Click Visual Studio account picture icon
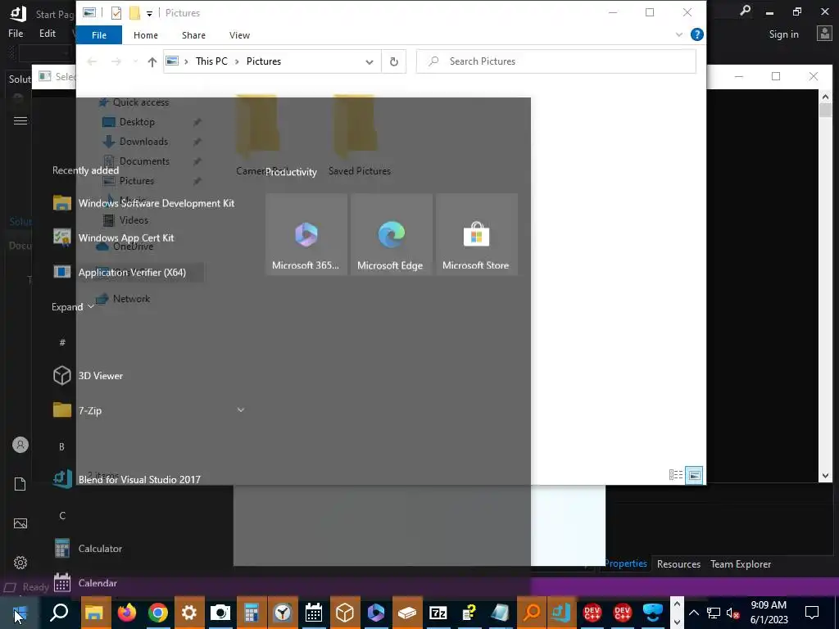Screen dimensions: 839x629 click(824, 34)
